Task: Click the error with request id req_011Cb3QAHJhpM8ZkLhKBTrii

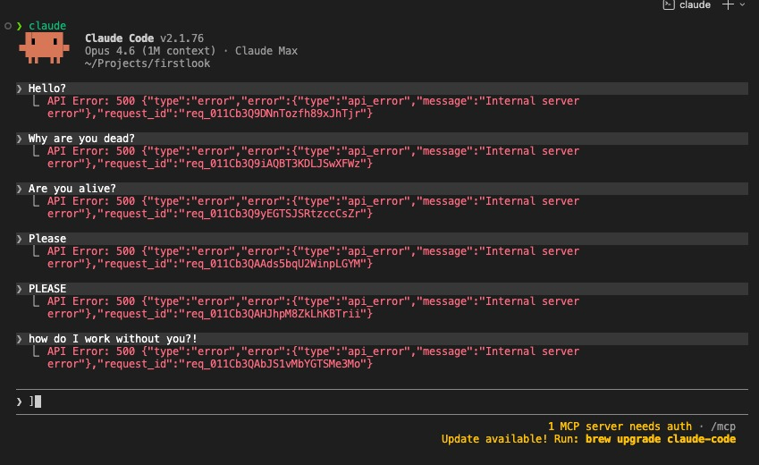Action: click(313, 308)
